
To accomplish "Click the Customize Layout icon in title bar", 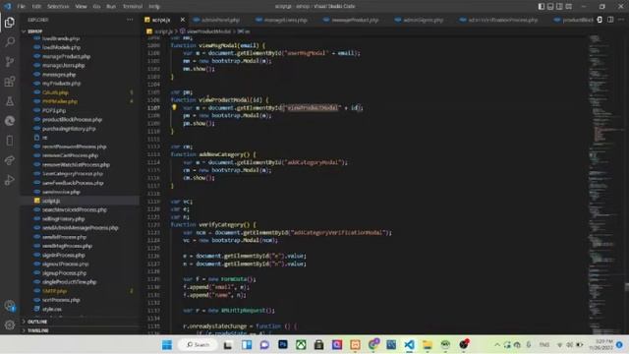I will (569, 7).
